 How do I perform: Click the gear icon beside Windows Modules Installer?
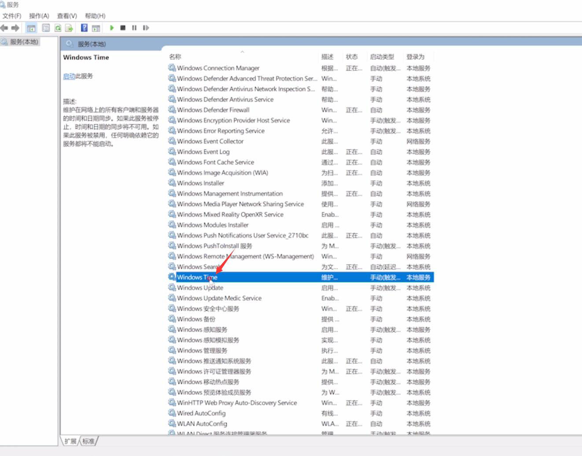(x=172, y=225)
